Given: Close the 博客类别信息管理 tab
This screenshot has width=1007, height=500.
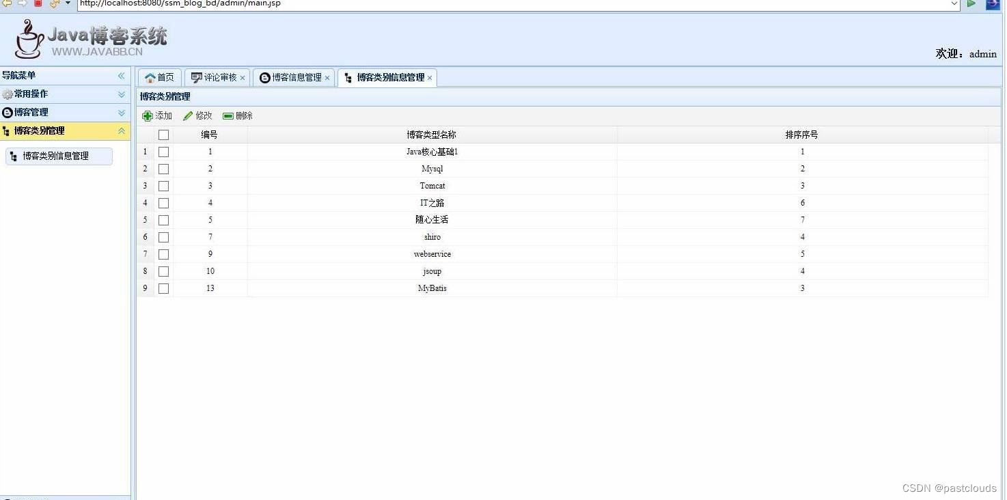Looking at the screenshot, I should (430, 79).
